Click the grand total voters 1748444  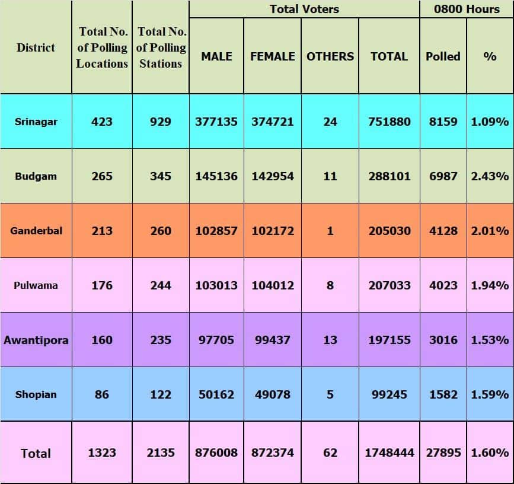click(389, 453)
